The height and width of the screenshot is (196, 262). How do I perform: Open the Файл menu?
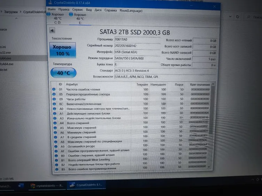pos(52,9)
